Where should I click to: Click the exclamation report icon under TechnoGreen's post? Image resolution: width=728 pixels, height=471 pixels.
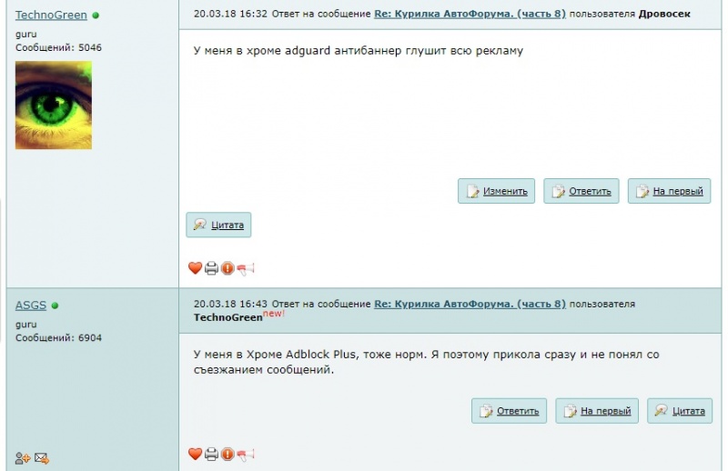[x=227, y=268]
